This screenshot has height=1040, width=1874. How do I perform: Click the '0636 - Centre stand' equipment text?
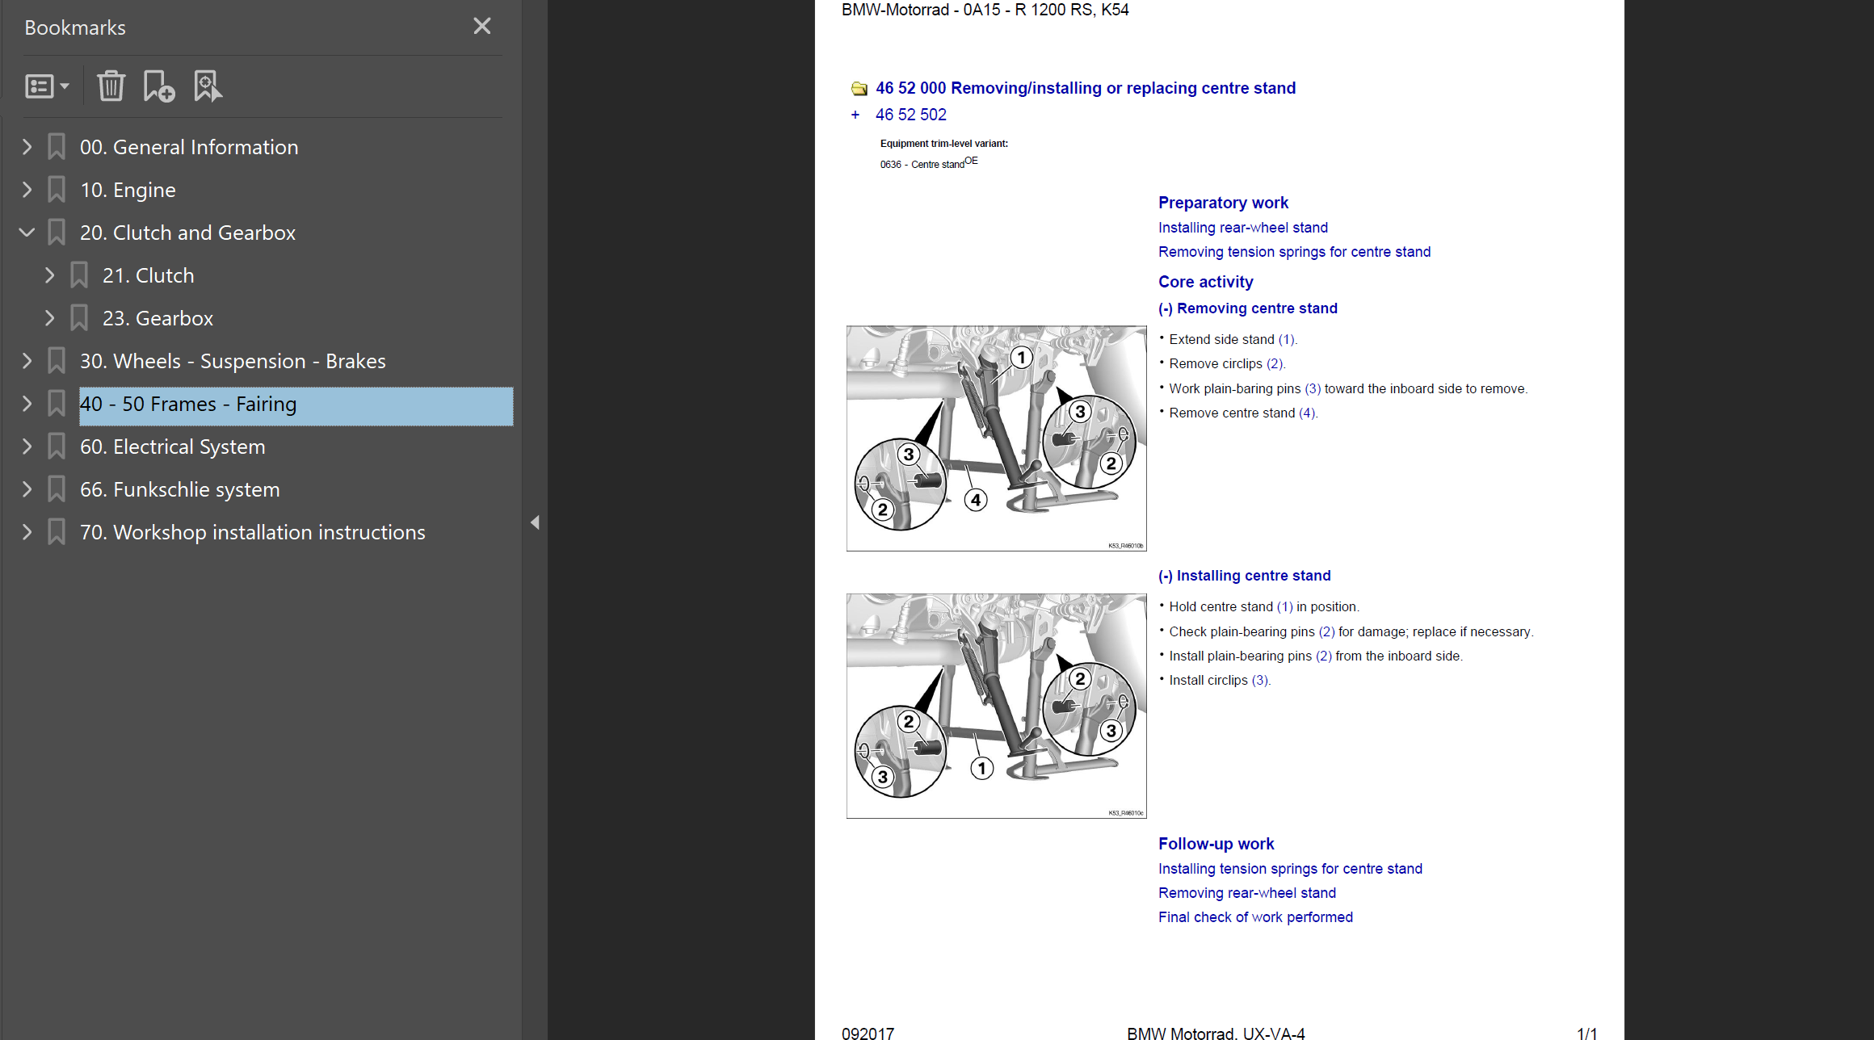(929, 163)
